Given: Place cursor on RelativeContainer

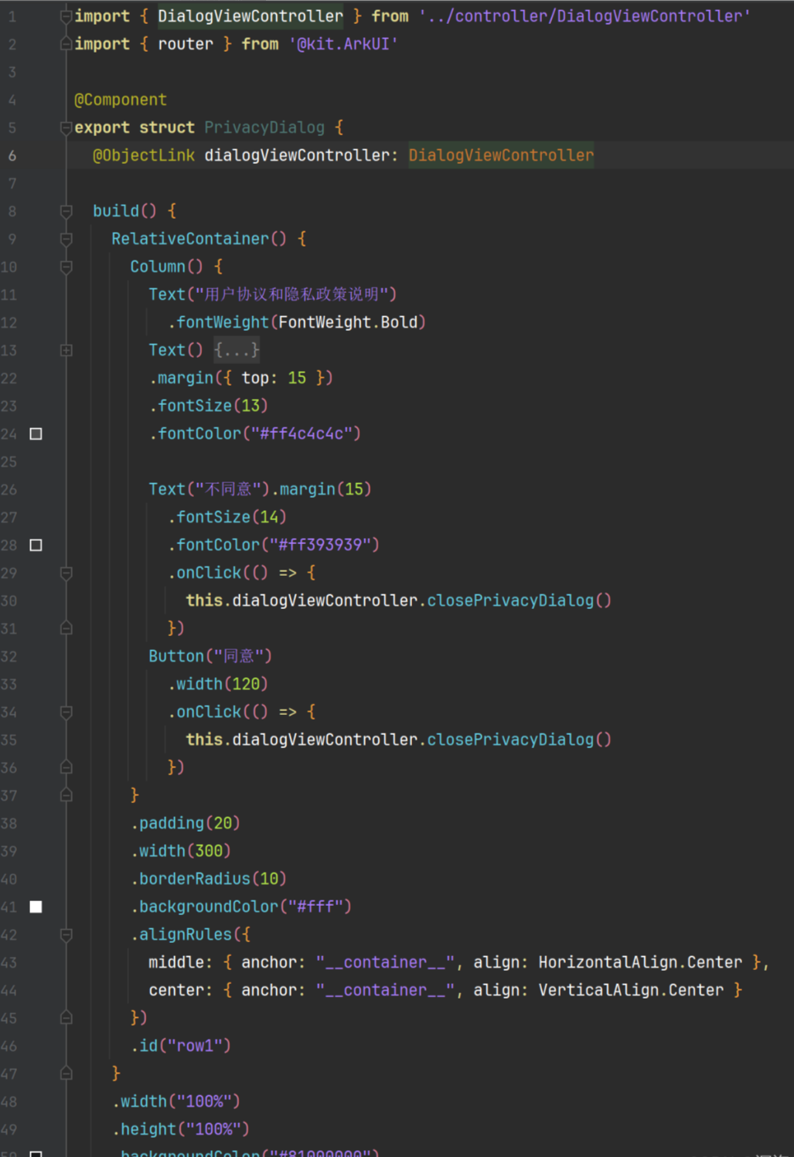Looking at the screenshot, I should [190, 239].
